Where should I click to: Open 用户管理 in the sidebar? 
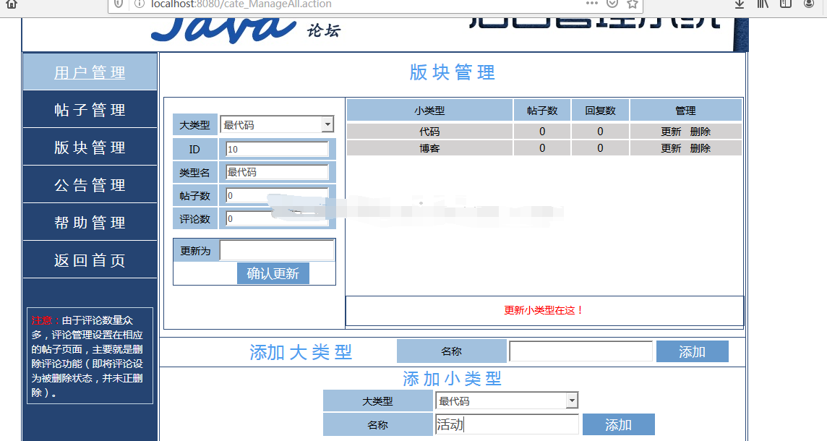coord(90,72)
